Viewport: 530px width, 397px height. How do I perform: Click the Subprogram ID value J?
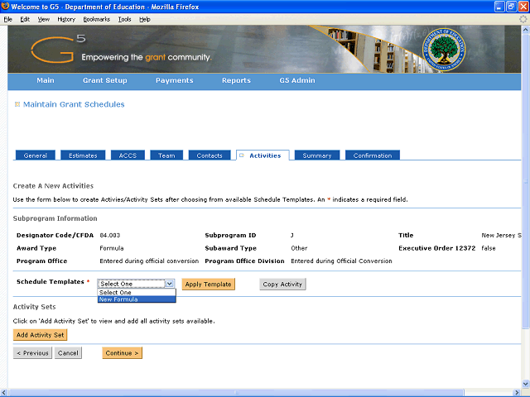(292, 235)
